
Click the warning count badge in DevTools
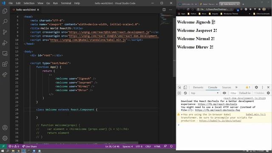pyautogui.click(x=248, y=87)
